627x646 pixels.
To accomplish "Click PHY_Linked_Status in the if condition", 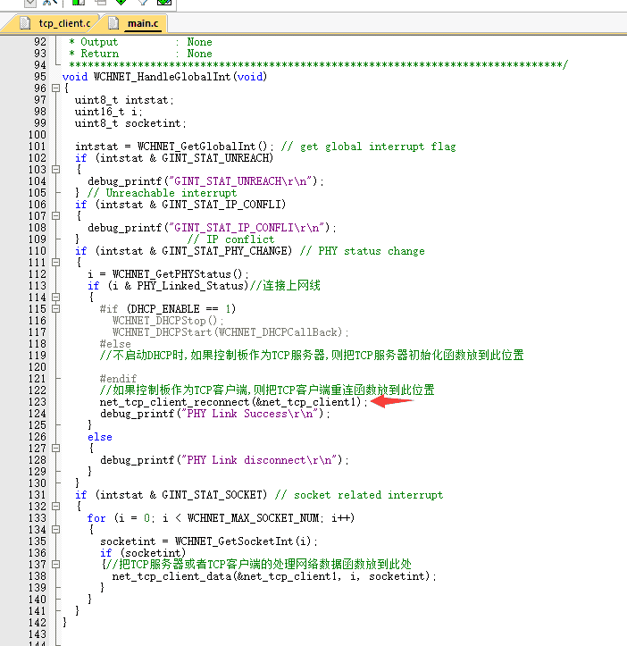I will [x=190, y=286].
